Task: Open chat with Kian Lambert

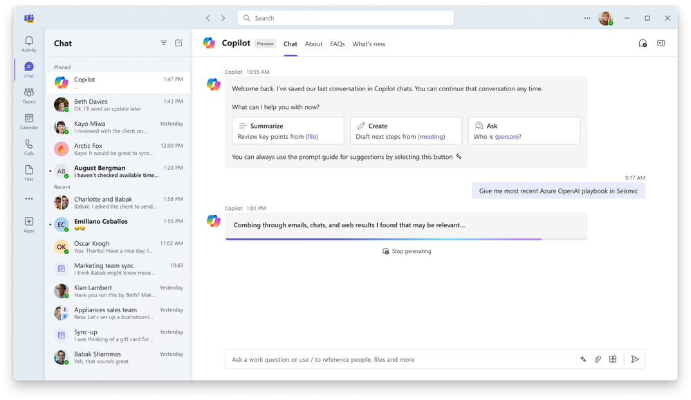Action: click(x=118, y=291)
